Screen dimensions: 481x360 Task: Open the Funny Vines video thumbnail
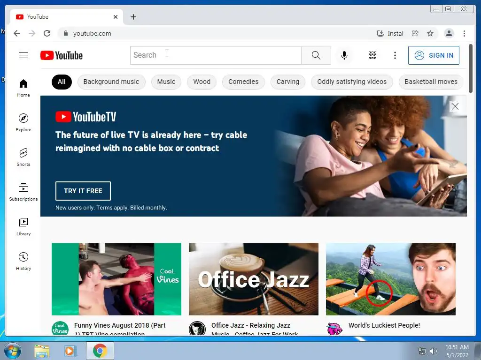click(116, 279)
